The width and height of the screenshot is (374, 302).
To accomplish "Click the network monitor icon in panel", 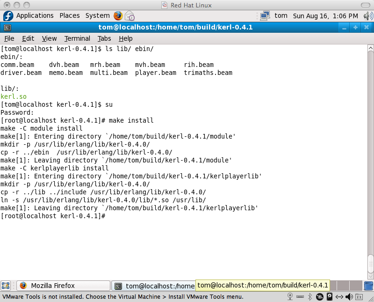I will (x=265, y=15).
